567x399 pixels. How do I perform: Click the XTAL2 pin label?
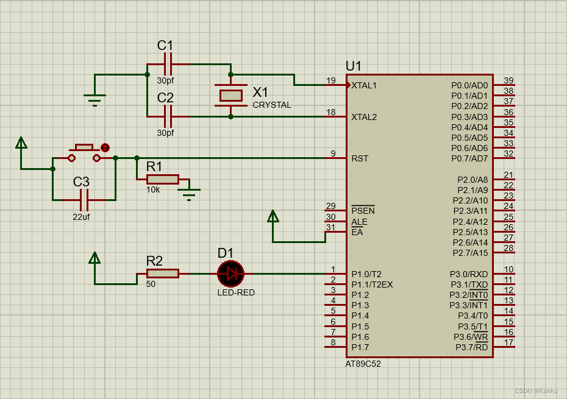coord(364,117)
